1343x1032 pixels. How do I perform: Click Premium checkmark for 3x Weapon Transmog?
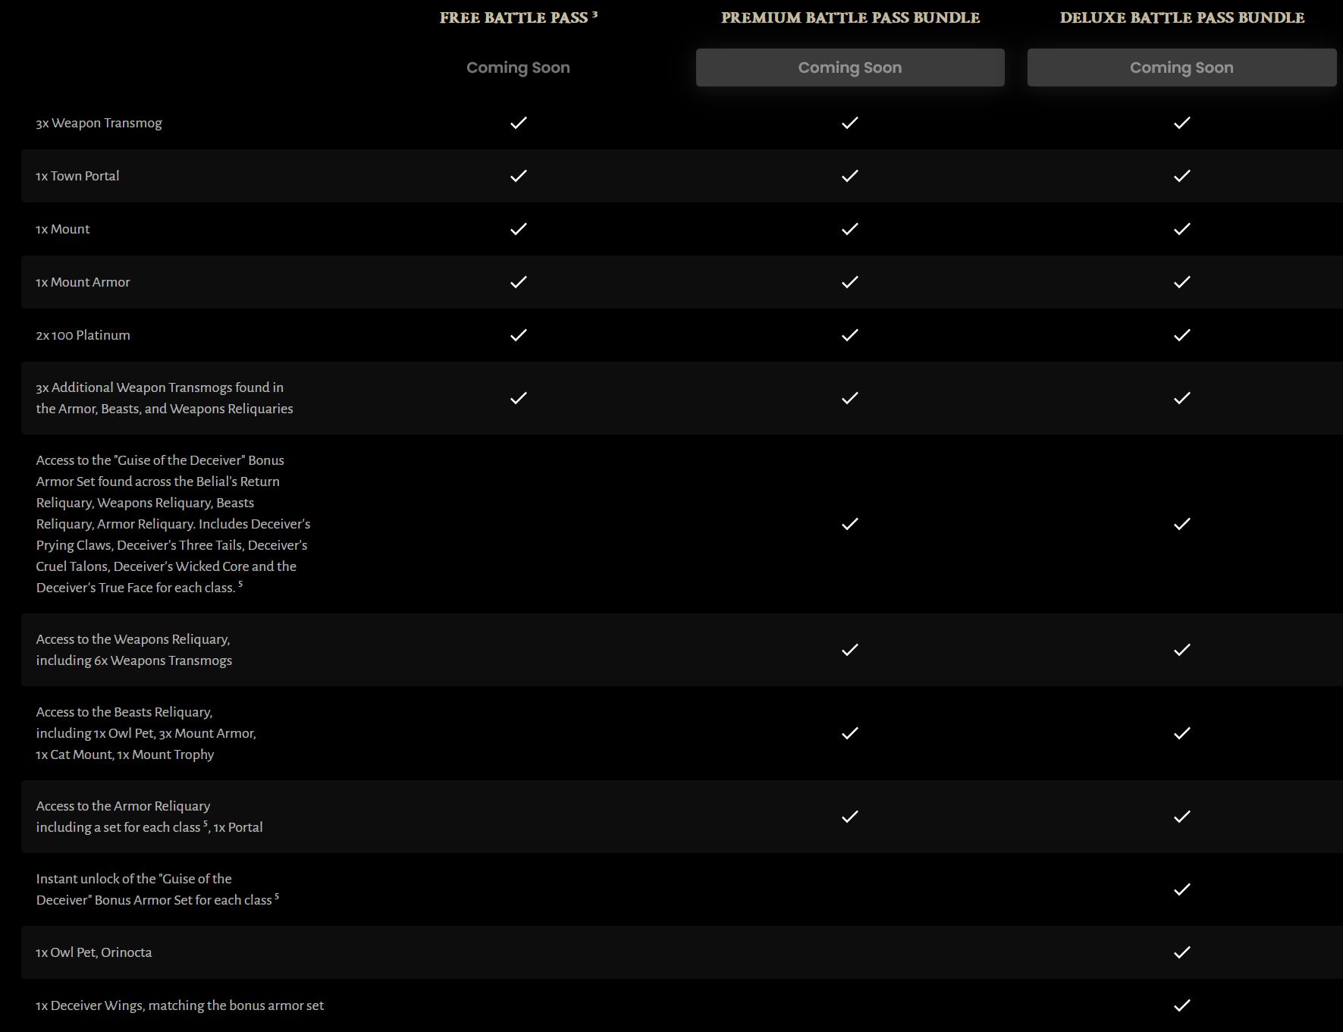click(x=850, y=122)
